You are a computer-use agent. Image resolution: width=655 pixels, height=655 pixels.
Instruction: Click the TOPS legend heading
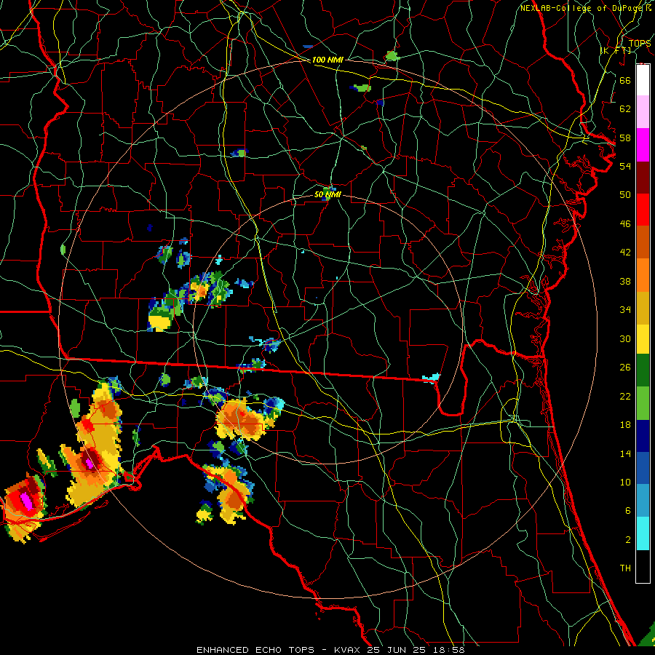(x=640, y=43)
